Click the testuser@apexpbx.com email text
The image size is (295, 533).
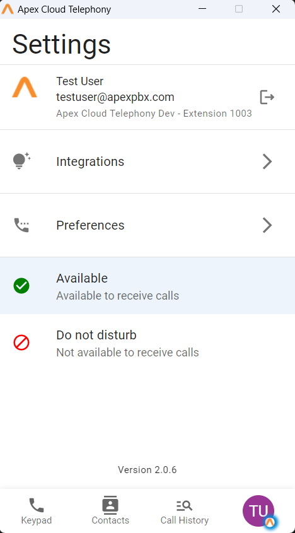tap(115, 97)
